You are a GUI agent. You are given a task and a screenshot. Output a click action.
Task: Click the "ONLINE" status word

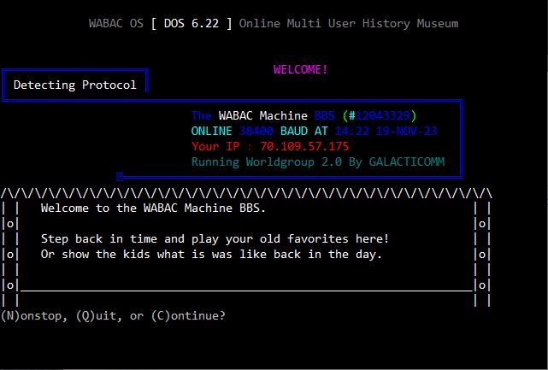point(211,131)
